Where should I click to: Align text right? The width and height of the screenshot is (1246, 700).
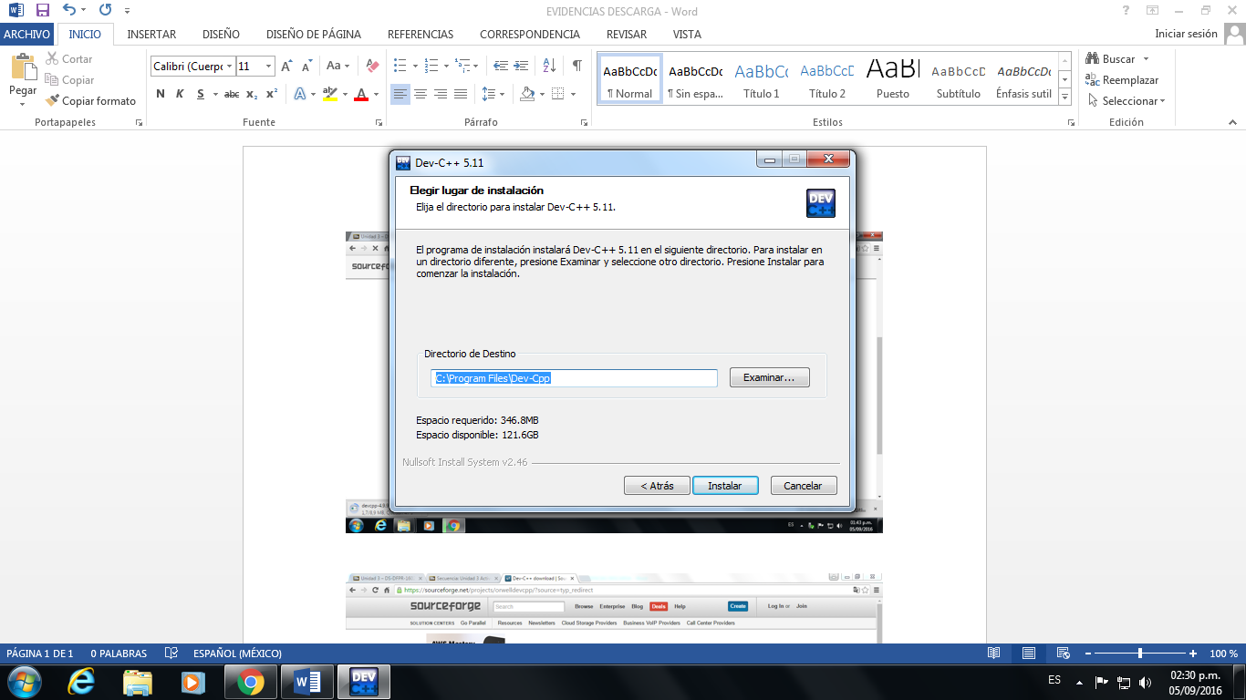coord(441,94)
